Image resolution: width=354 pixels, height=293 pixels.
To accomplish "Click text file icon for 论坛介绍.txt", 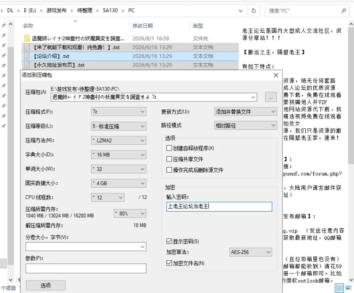I will pos(27,56).
